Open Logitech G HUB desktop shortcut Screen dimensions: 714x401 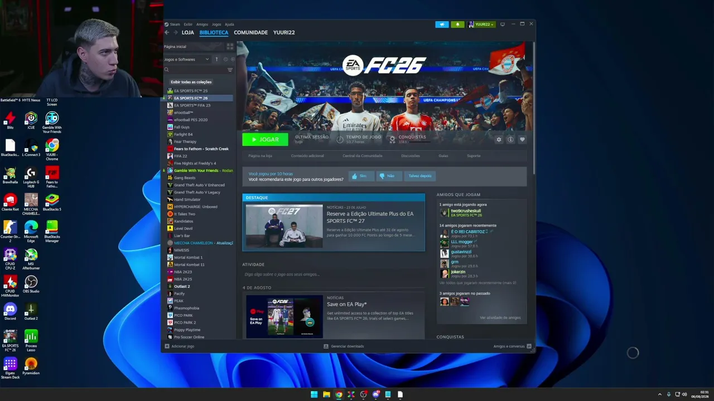[x=31, y=177]
